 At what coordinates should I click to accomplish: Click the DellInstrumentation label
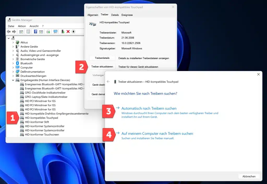(33, 72)
